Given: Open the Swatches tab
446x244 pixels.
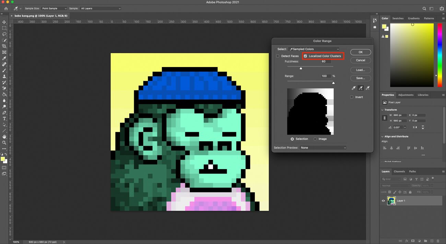Looking at the screenshot, I should (398, 18).
